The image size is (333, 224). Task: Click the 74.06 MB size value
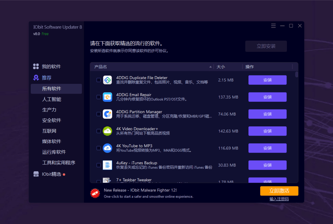coord(227,114)
